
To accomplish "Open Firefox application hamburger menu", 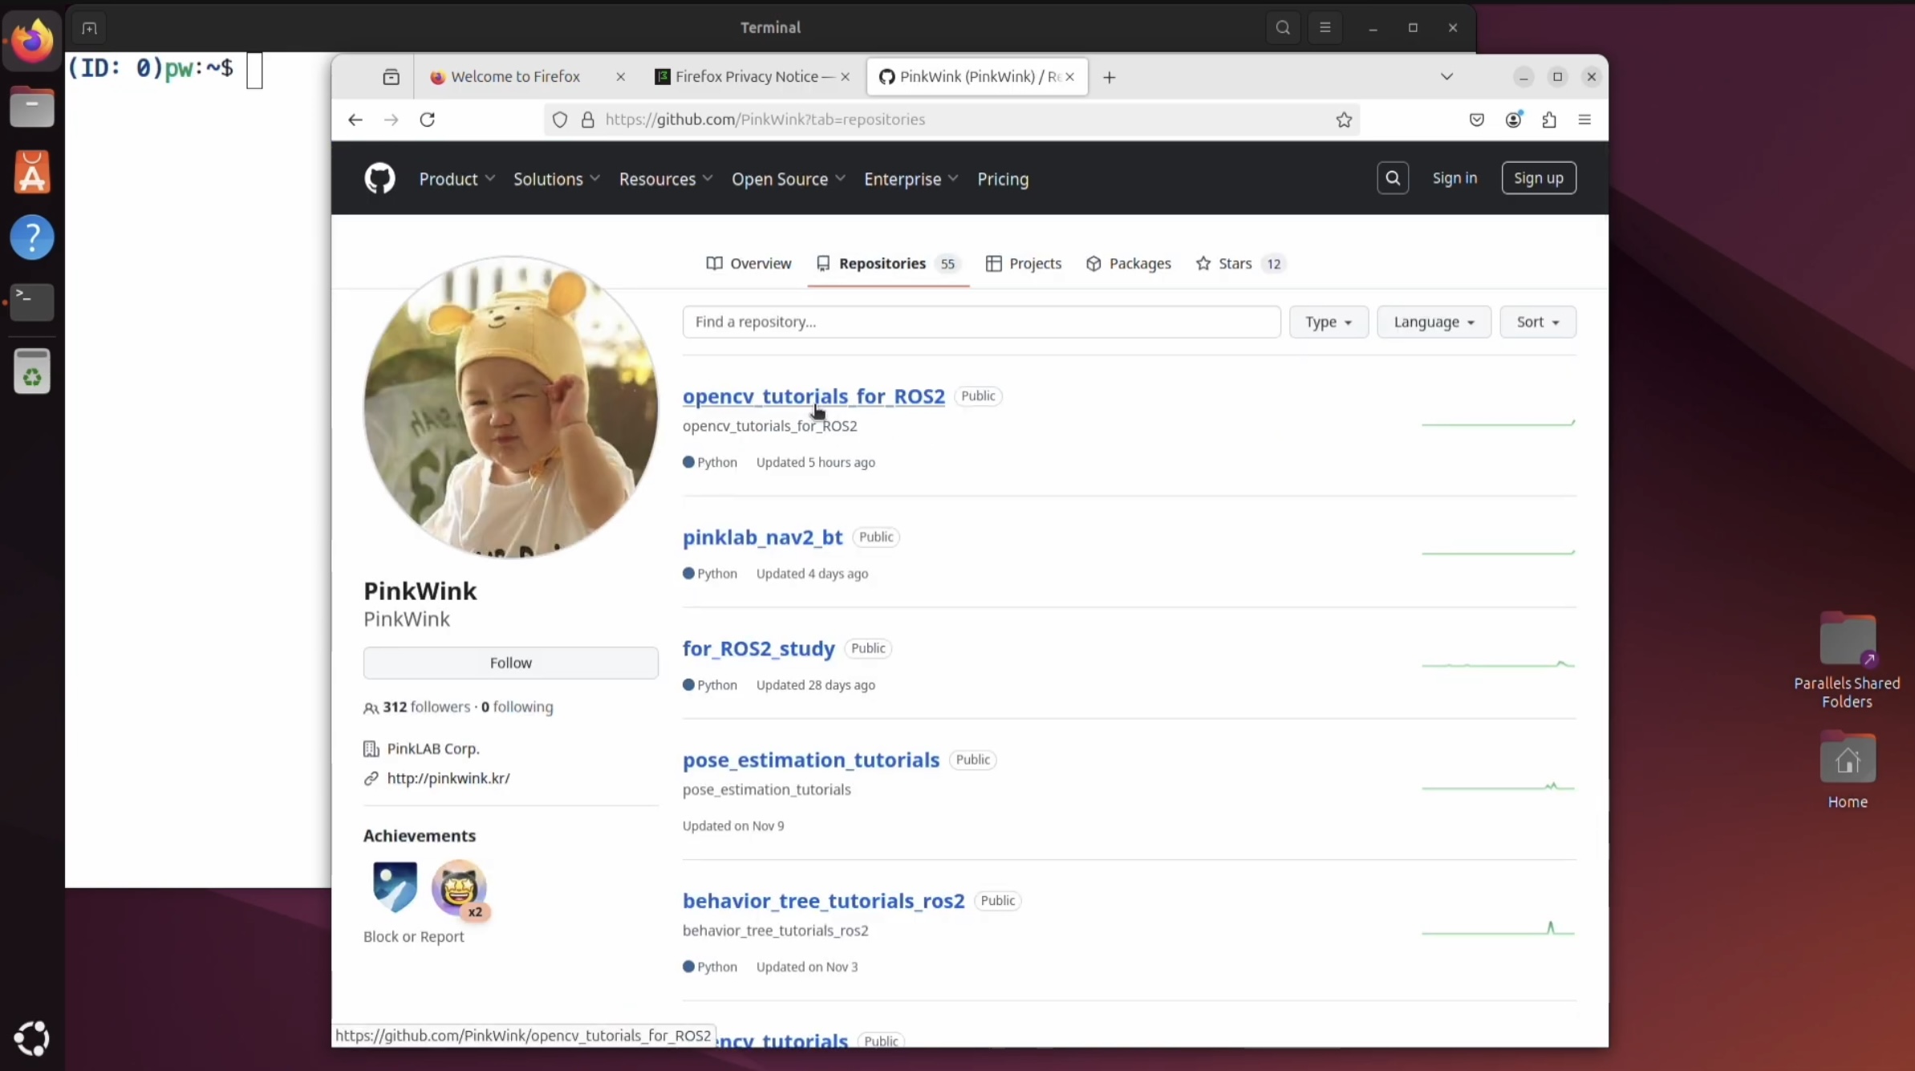I will click(x=1584, y=120).
